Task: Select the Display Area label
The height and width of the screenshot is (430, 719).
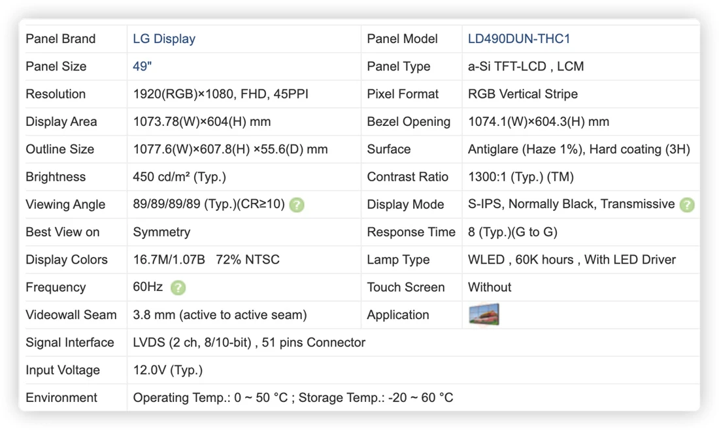Action: (x=61, y=121)
